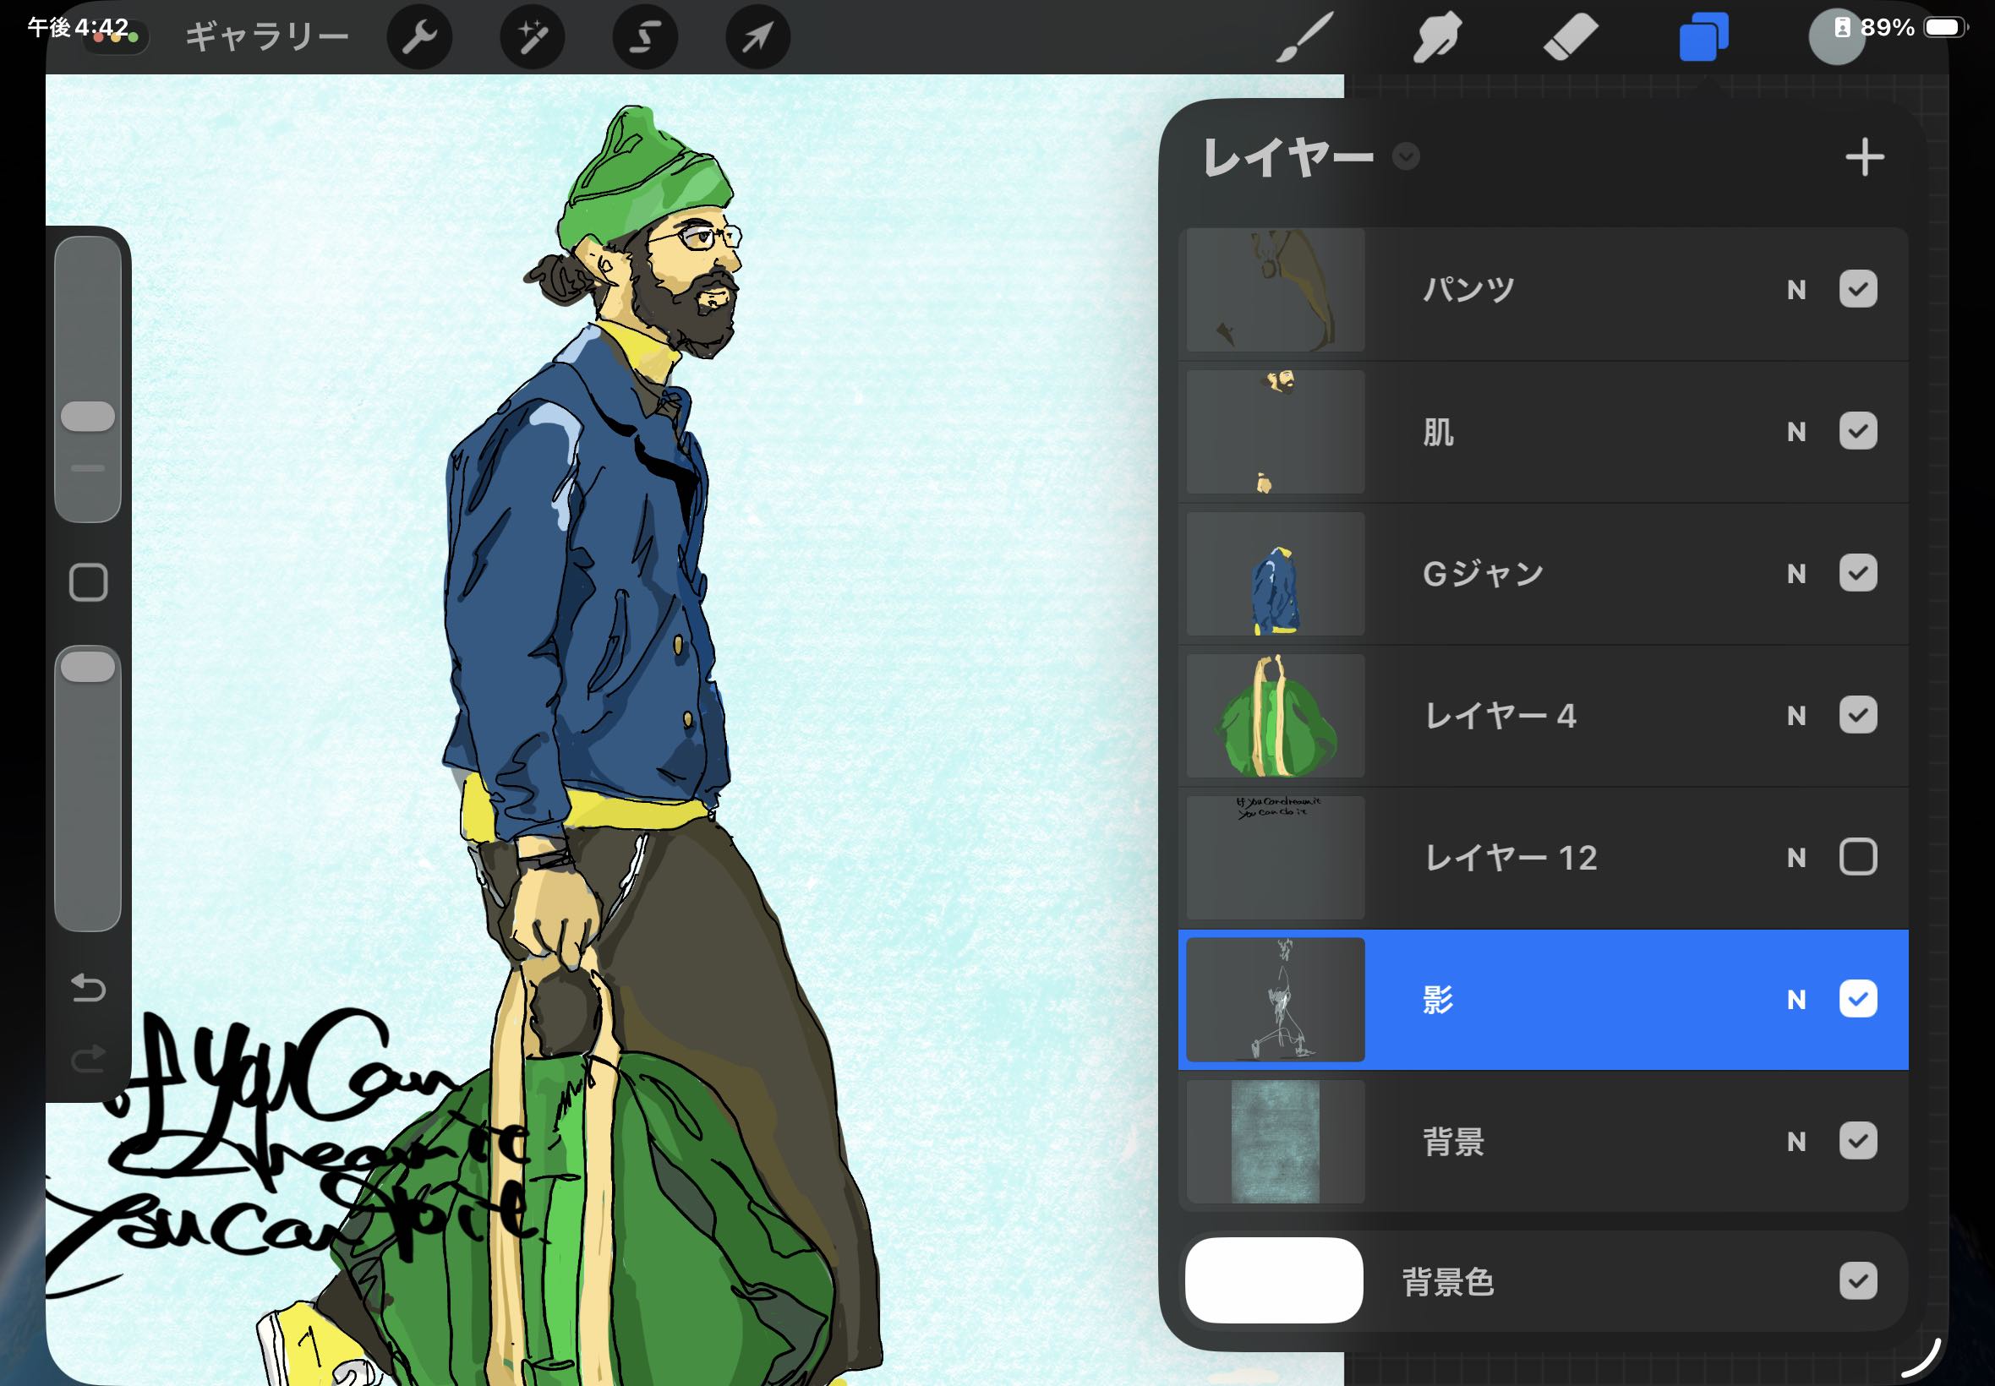The width and height of the screenshot is (1995, 1386).
Task: Hide the パンツ layer
Action: (x=1858, y=289)
